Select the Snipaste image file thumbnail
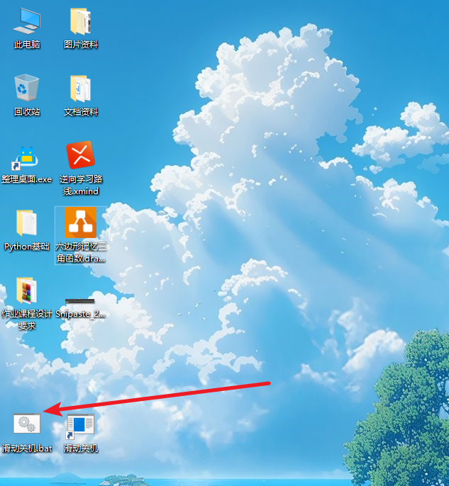 pos(80,300)
